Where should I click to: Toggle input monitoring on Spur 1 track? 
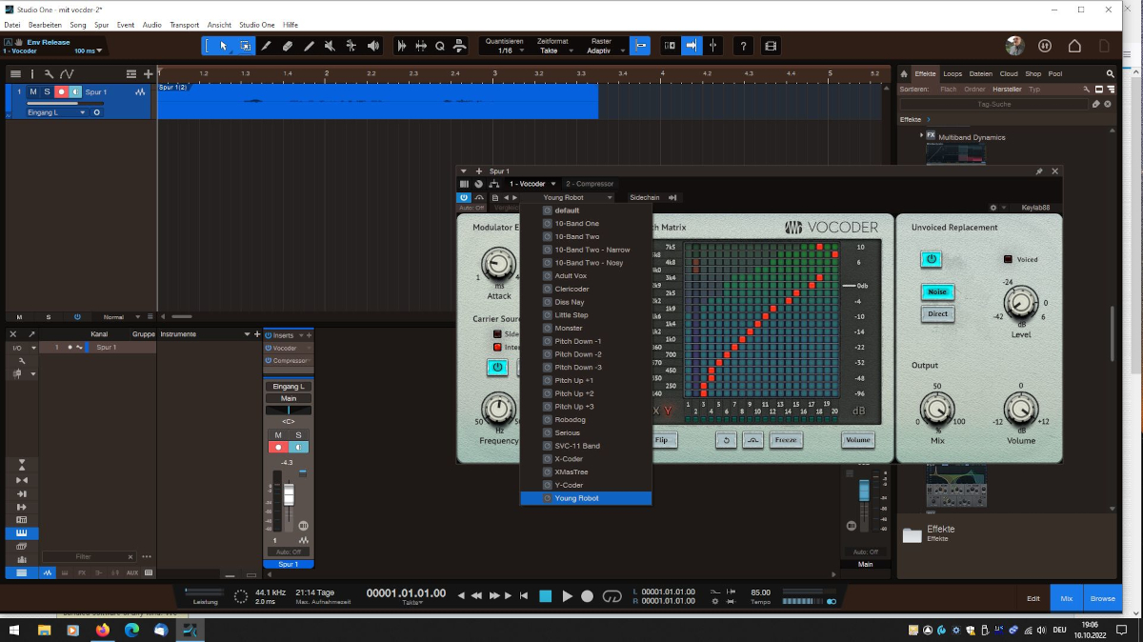coord(74,91)
